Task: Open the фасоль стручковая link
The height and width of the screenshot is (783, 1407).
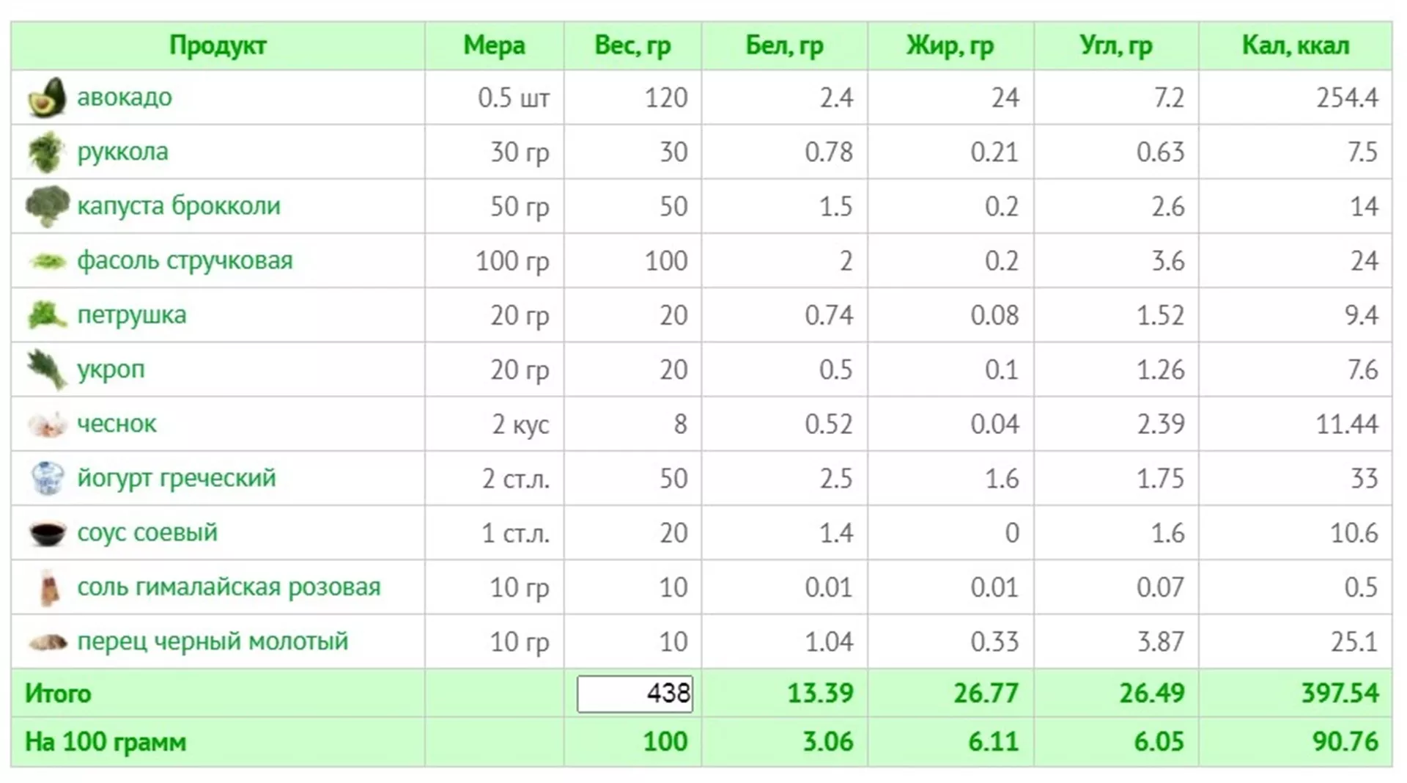Action: [x=185, y=260]
